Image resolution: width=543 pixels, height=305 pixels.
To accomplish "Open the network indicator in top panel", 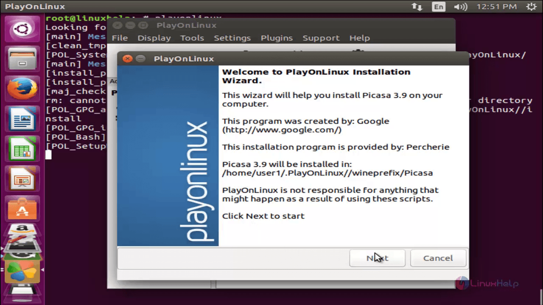I will (x=417, y=7).
